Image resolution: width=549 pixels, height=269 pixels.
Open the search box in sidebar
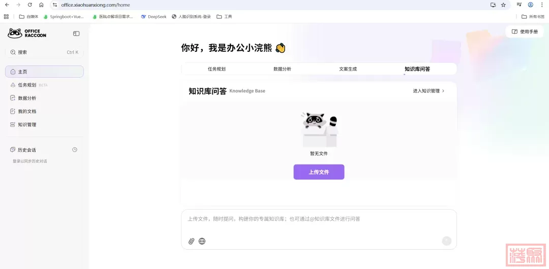coord(44,52)
